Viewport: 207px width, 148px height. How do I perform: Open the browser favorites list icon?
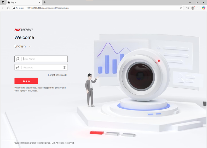click(187, 8)
